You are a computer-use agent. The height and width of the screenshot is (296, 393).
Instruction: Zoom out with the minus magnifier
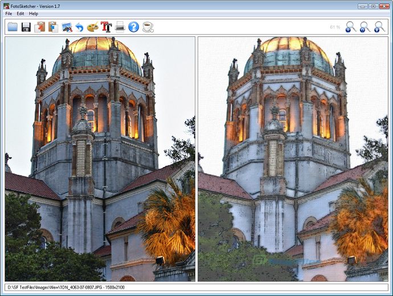350,27
